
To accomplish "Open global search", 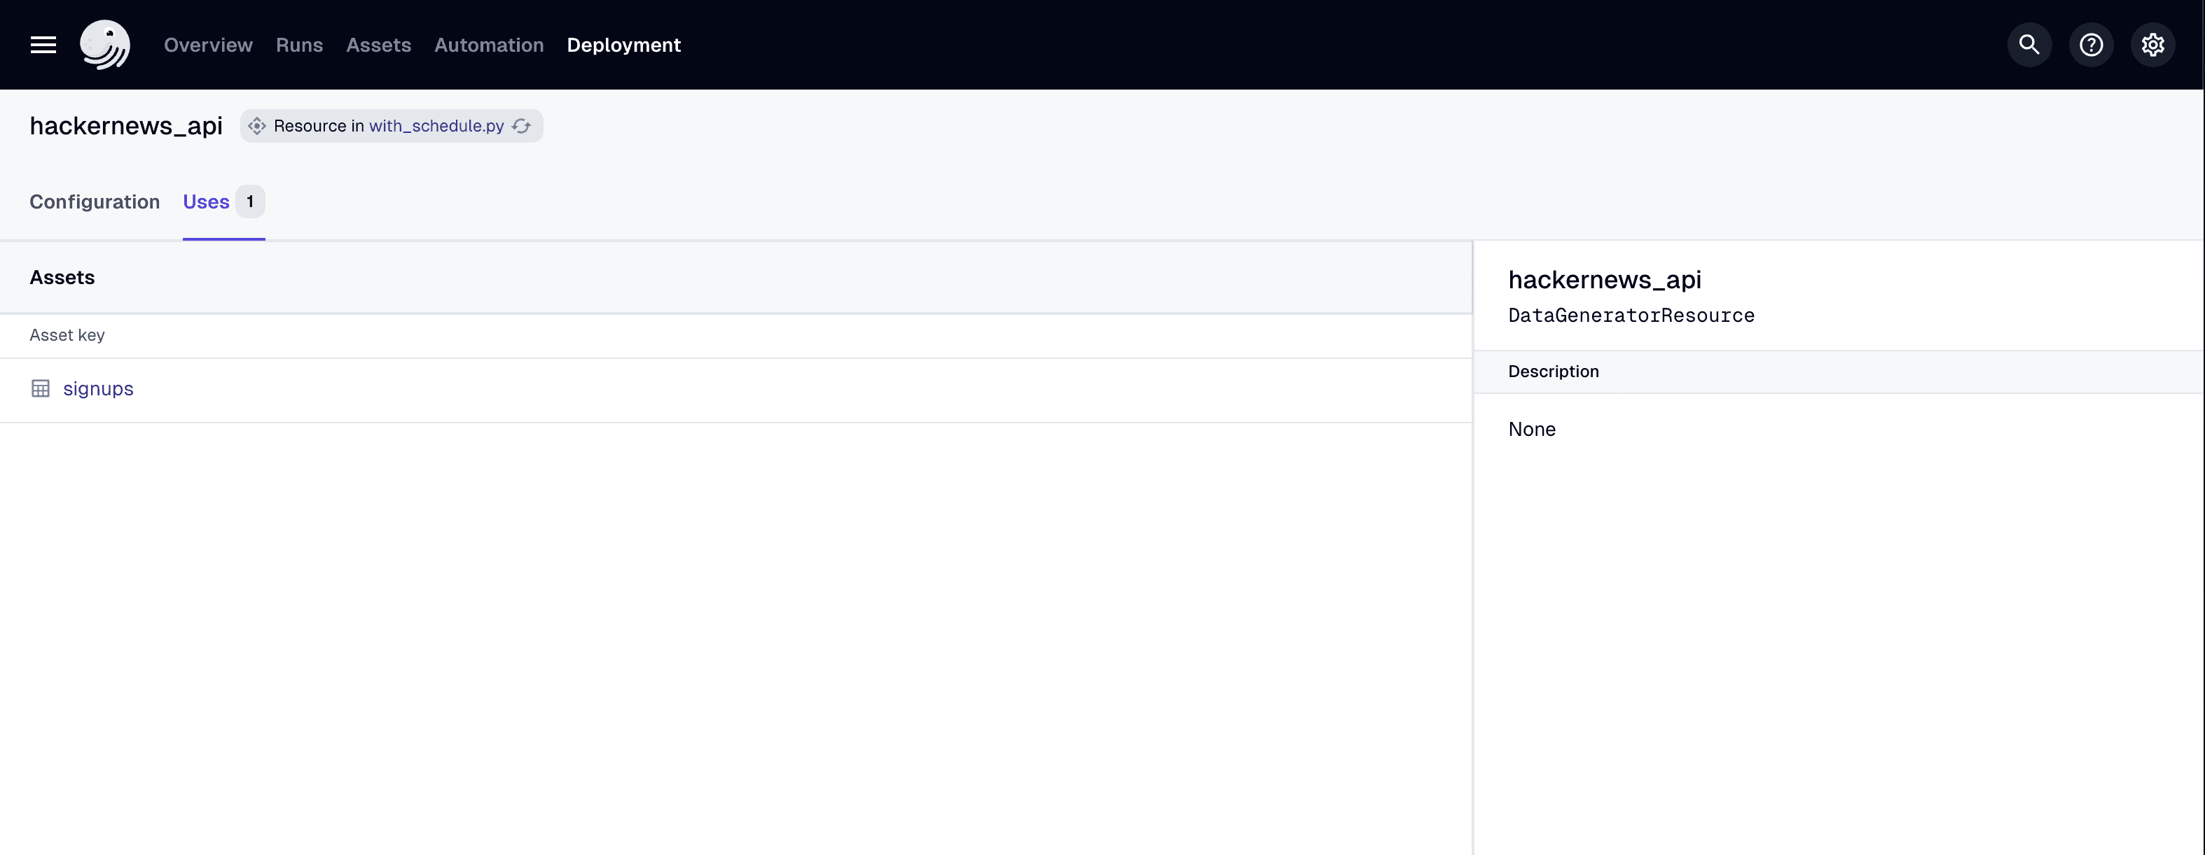I will tap(2028, 45).
